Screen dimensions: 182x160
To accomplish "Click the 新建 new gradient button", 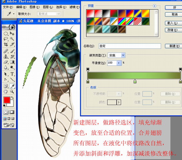I will [x=174, y=46].
